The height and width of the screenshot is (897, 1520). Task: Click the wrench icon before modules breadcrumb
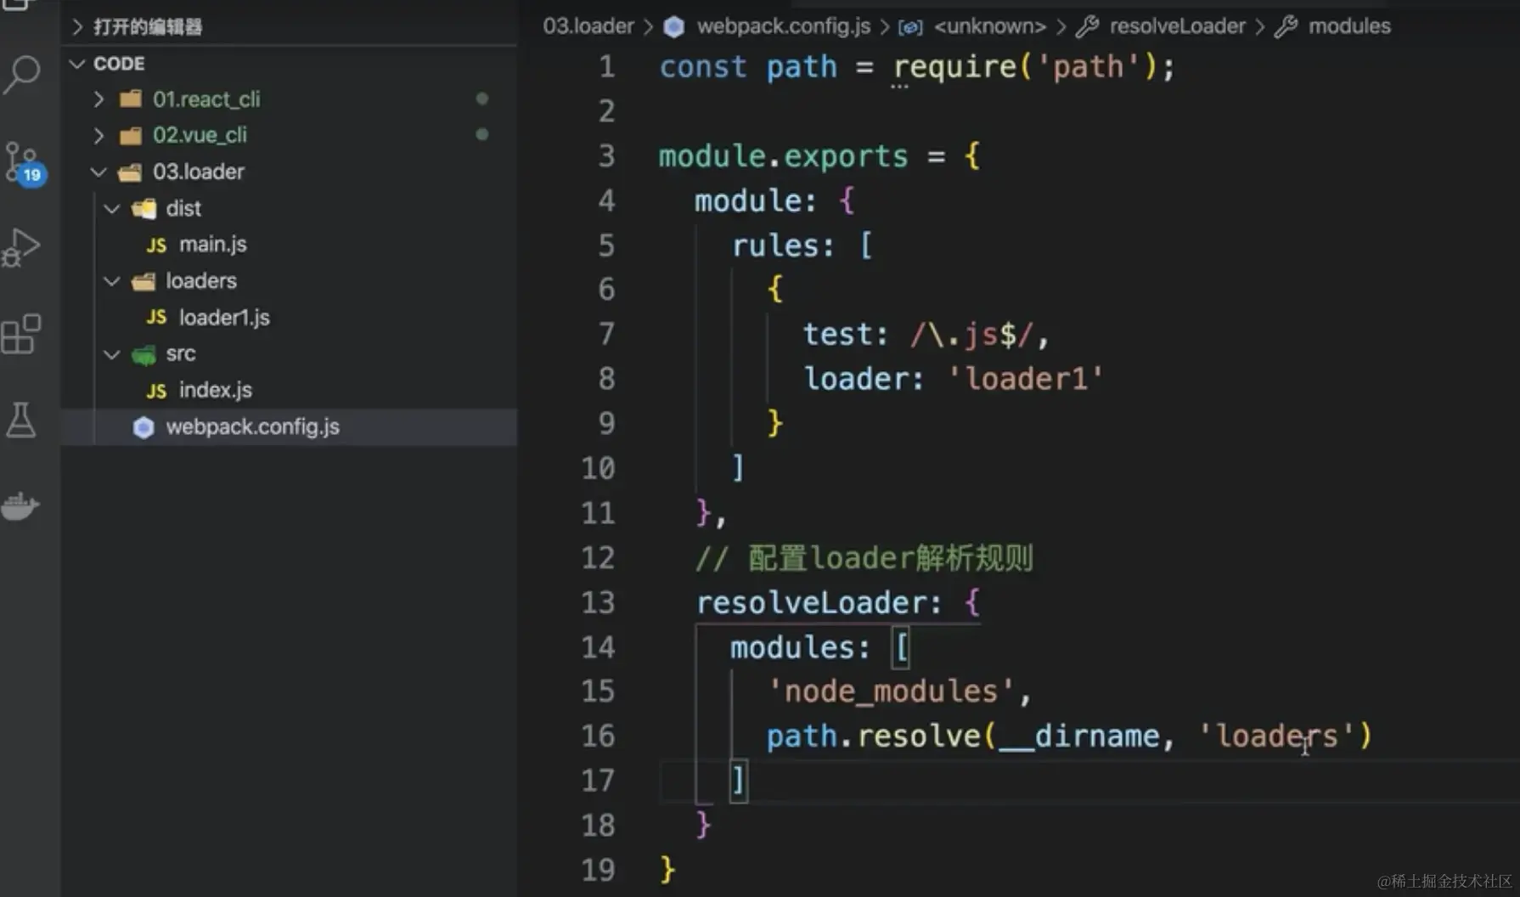(1286, 27)
